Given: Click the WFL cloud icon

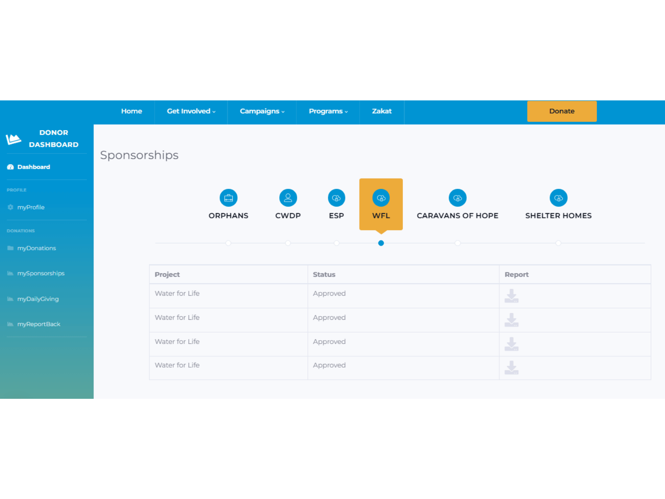Looking at the screenshot, I should point(381,198).
